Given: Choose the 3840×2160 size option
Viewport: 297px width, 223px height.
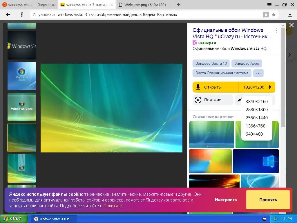Looking at the screenshot, I should pyautogui.click(x=257, y=101).
